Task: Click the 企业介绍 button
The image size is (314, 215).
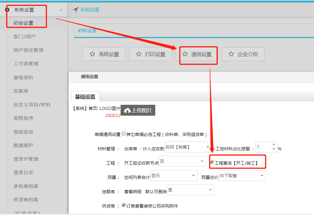Action: coord(243,54)
